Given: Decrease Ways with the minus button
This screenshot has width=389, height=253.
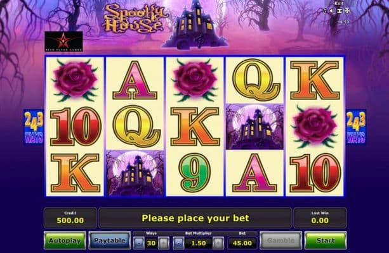Looking at the screenshot, I should 139,243.
